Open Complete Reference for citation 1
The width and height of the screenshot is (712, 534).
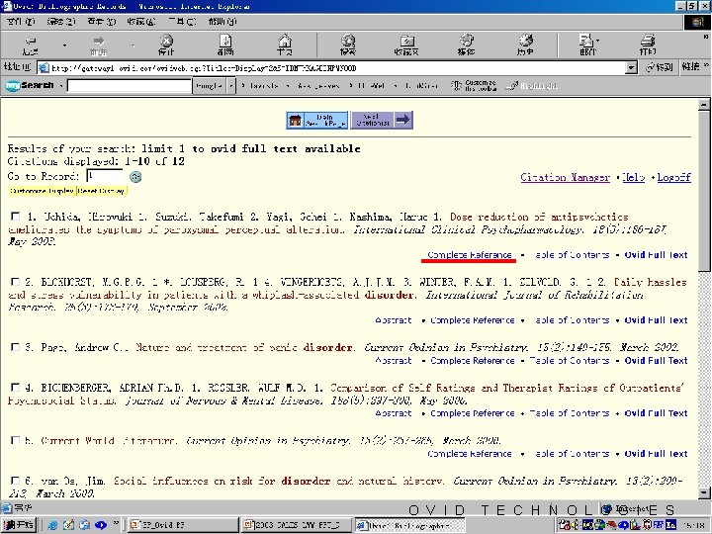tap(470, 255)
